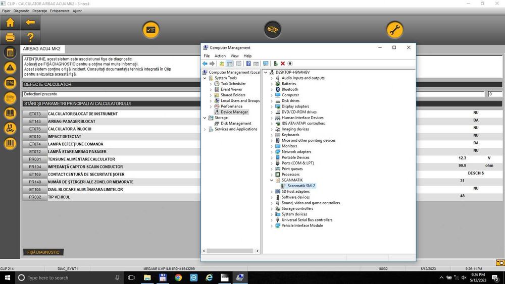This screenshot has height=284, width=505.
Task: Open the Diagnostic menu in CLIP
Action: (21, 11)
